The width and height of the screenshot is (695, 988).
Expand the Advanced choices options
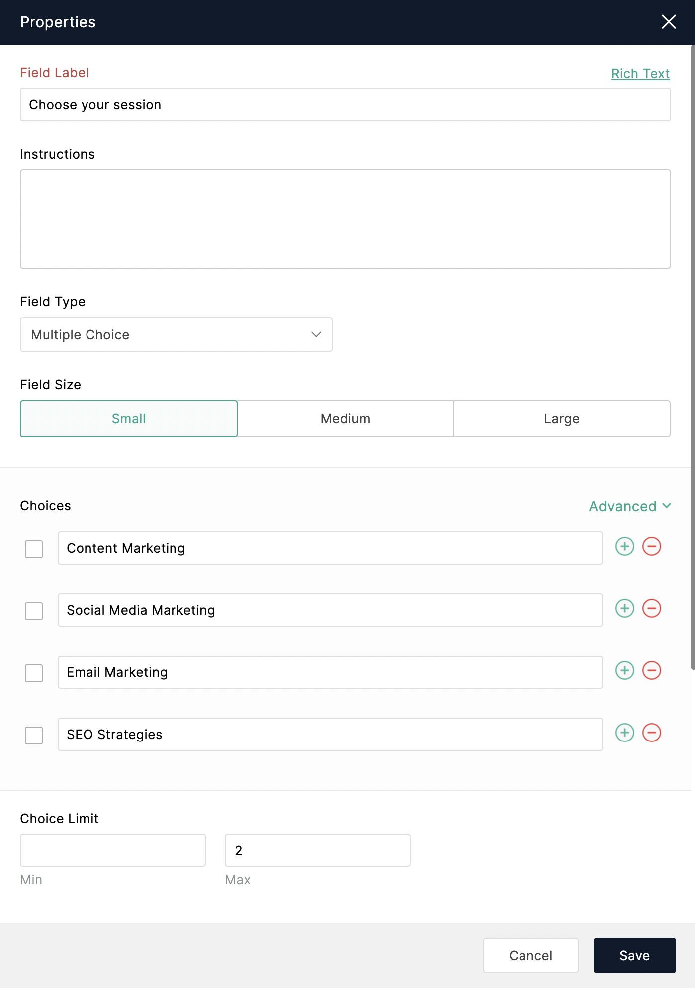point(630,506)
